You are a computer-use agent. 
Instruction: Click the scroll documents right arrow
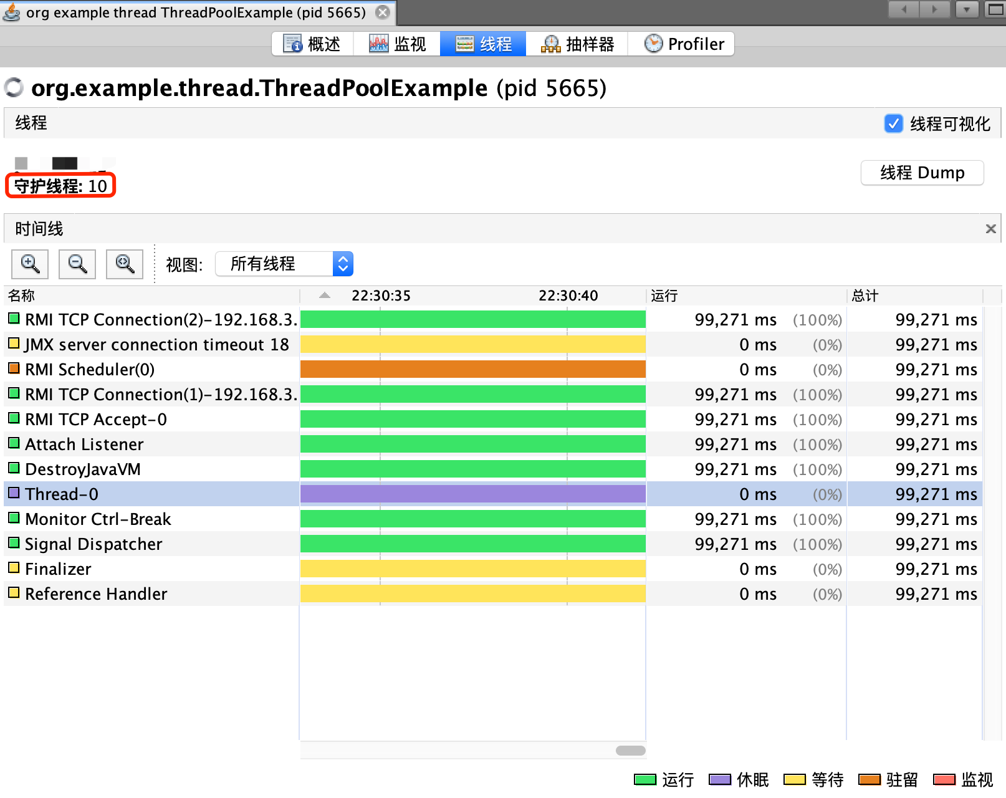coord(934,9)
